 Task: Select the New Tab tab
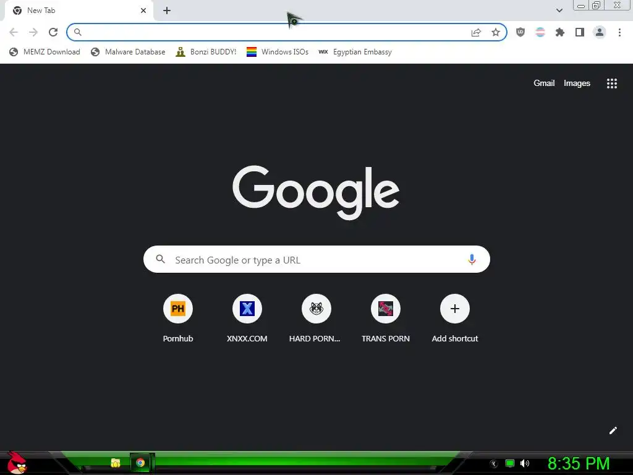pyautogui.click(x=79, y=11)
